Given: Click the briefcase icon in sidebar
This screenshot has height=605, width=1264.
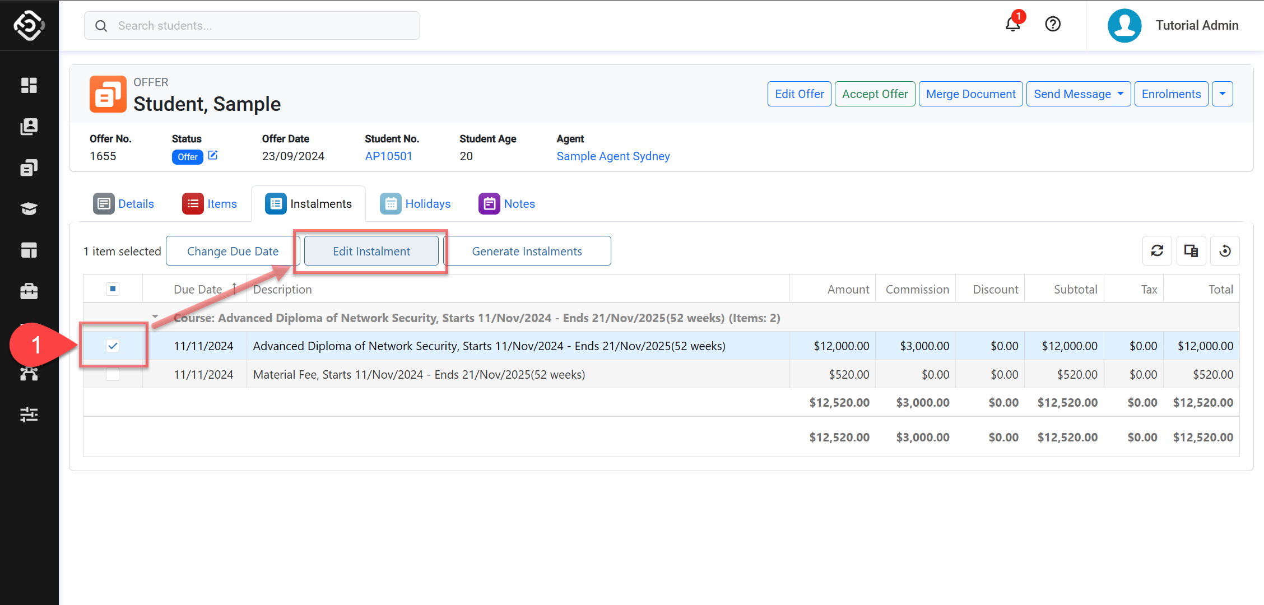Looking at the screenshot, I should pos(29,291).
